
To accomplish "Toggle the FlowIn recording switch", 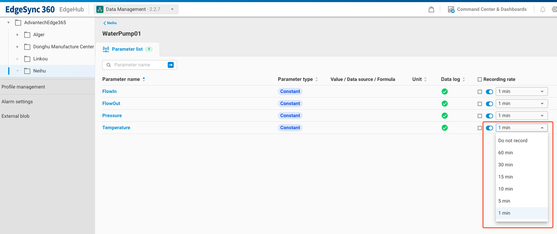I will [x=489, y=92].
